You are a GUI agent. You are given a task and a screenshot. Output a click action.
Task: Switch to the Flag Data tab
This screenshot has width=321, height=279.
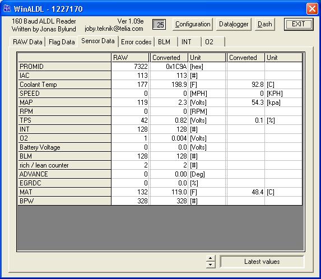point(62,42)
